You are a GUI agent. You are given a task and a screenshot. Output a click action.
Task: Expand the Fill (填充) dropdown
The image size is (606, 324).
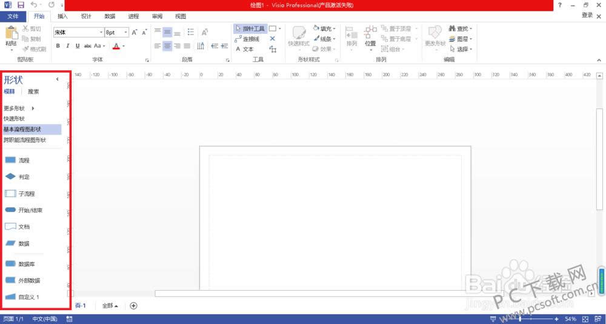(325, 28)
